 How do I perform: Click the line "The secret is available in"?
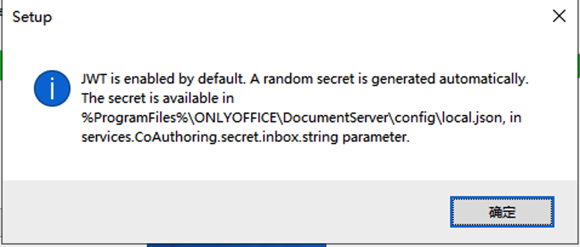click(x=158, y=98)
